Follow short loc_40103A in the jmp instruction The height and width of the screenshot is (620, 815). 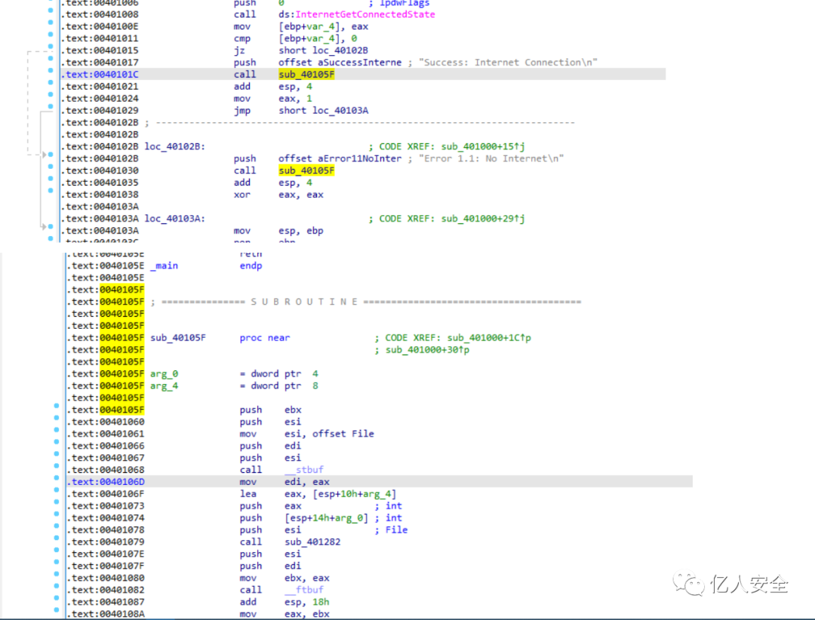coord(323,110)
